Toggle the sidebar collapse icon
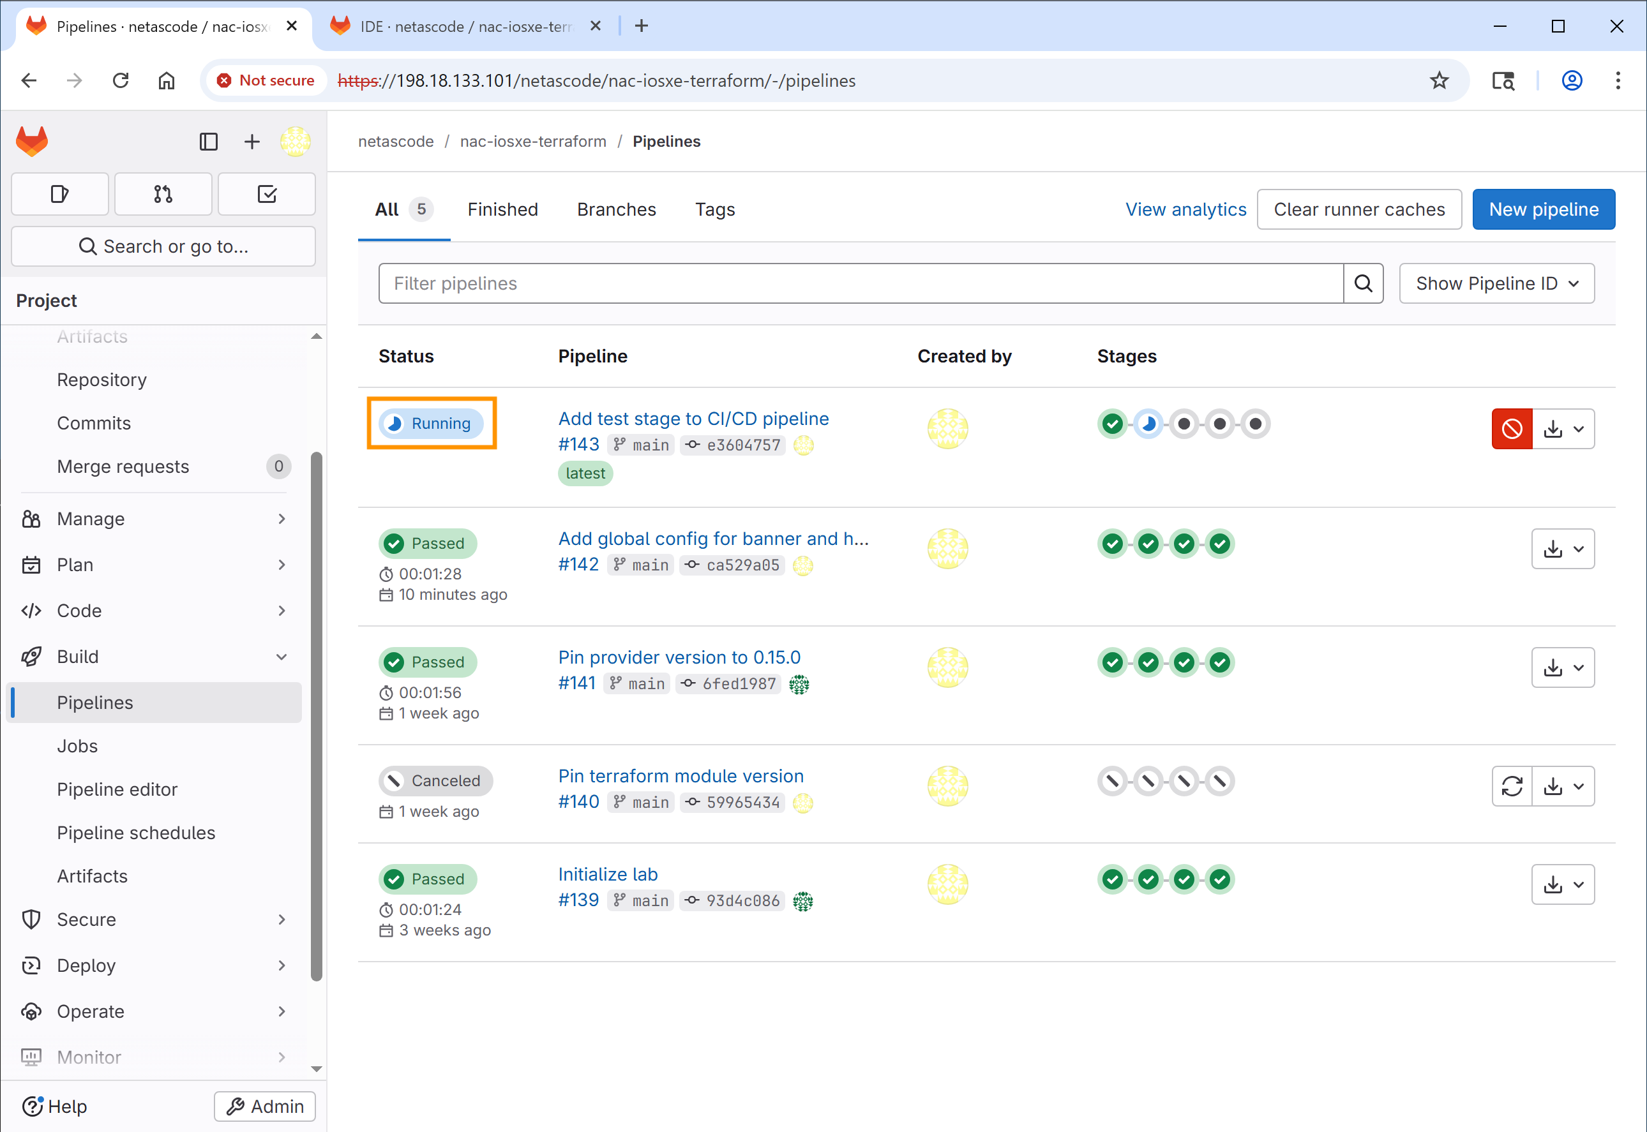Viewport: 1647px width, 1132px height. (209, 142)
